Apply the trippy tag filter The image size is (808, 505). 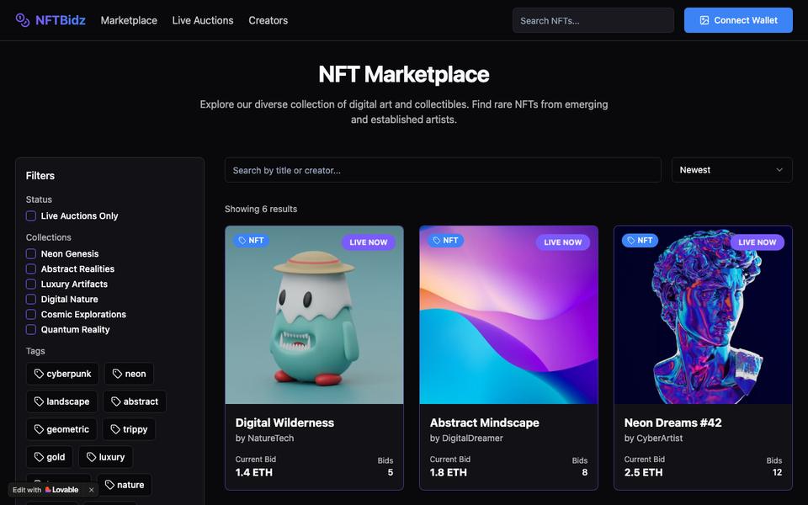tap(129, 429)
